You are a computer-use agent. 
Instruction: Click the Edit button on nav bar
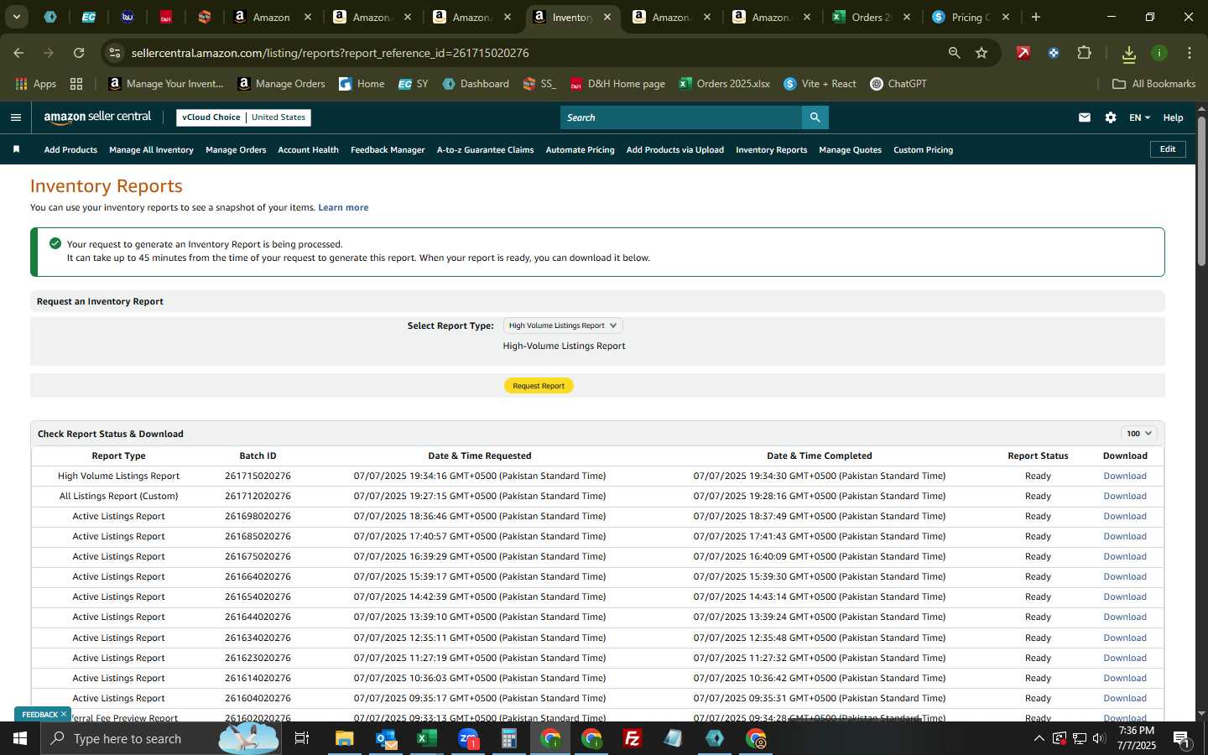[x=1168, y=149]
